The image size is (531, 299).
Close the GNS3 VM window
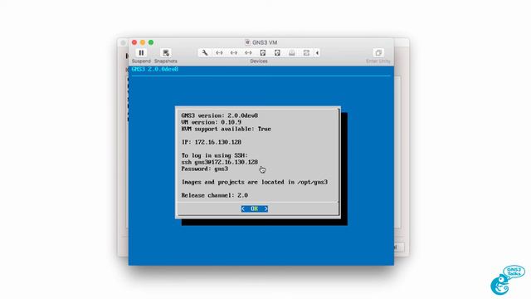[x=134, y=42]
